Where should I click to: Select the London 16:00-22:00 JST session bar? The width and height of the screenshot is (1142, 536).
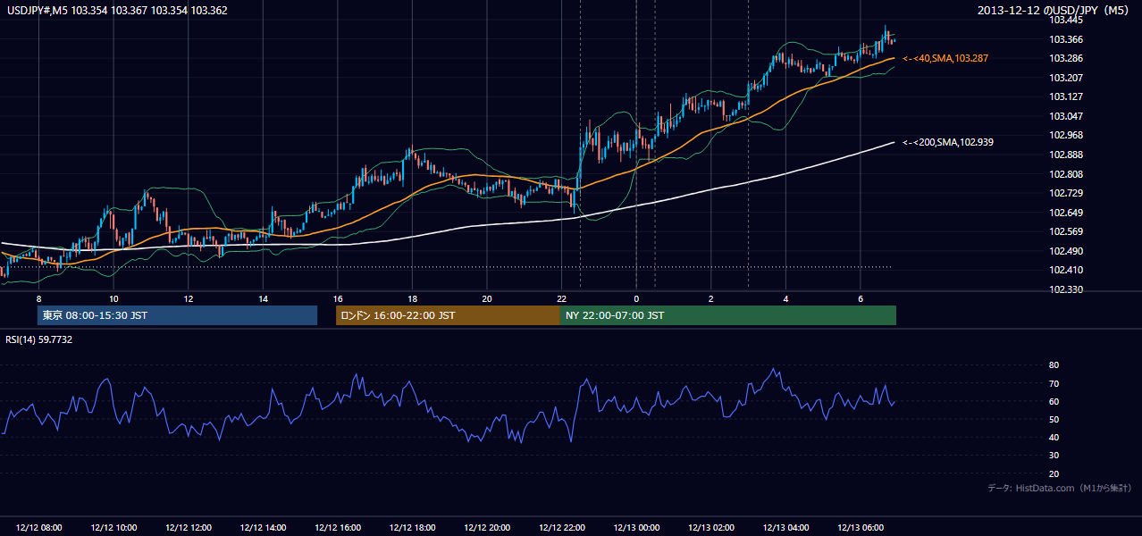448,315
